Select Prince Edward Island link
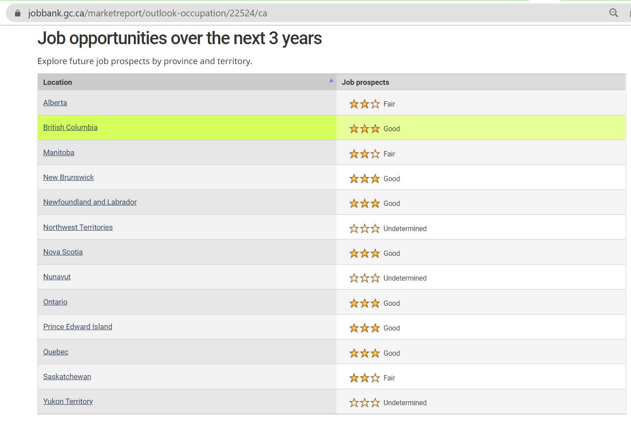Image resolution: width=631 pixels, height=422 pixels. [x=78, y=327]
